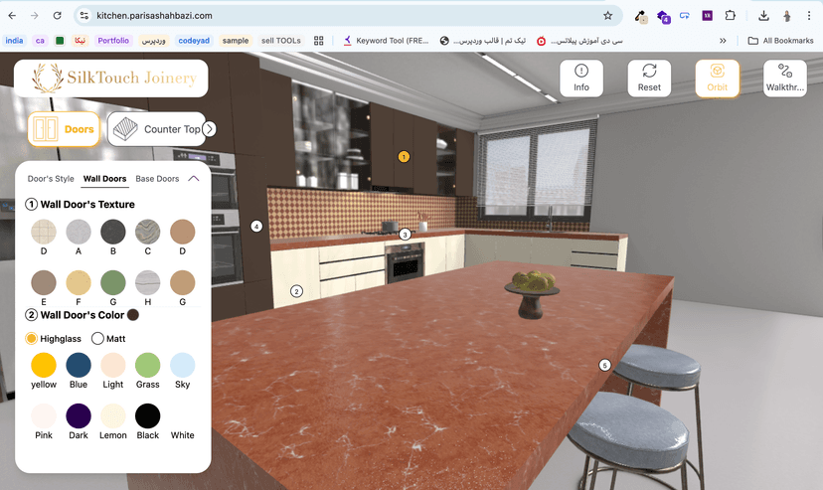Open the Info panel
823x490 pixels.
581,79
